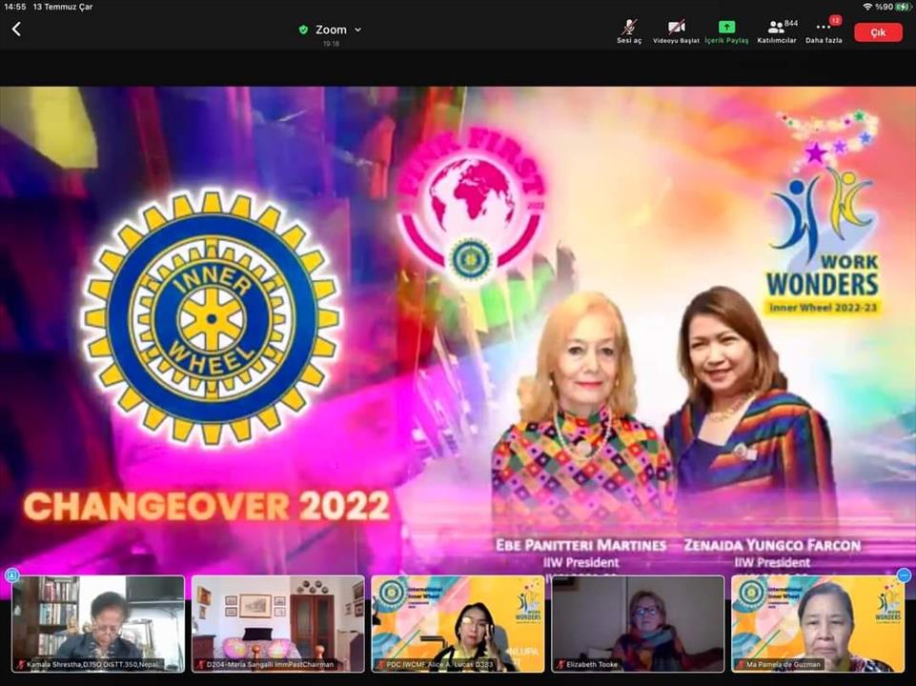Tap the clock showing 14:55

pos(14,7)
